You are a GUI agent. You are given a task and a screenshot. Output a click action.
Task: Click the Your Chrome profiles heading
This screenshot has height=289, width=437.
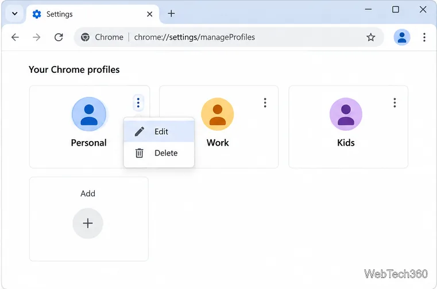[74, 69]
